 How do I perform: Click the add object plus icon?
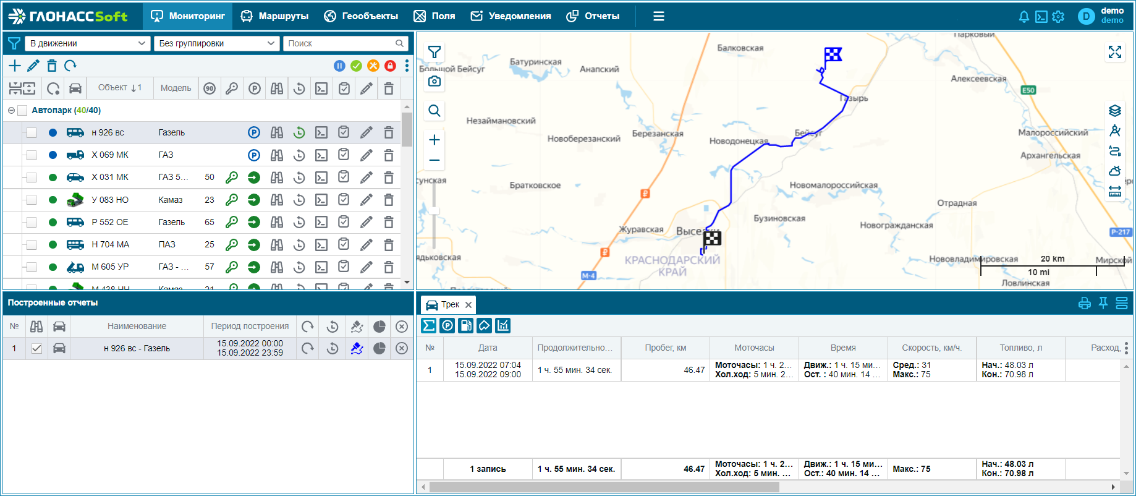click(15, 66)
